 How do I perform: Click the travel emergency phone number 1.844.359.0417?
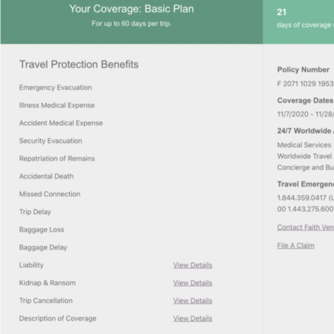[303, 198]
